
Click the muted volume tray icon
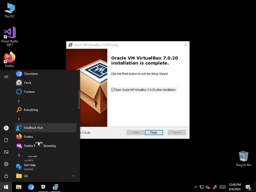pos(208,187)
